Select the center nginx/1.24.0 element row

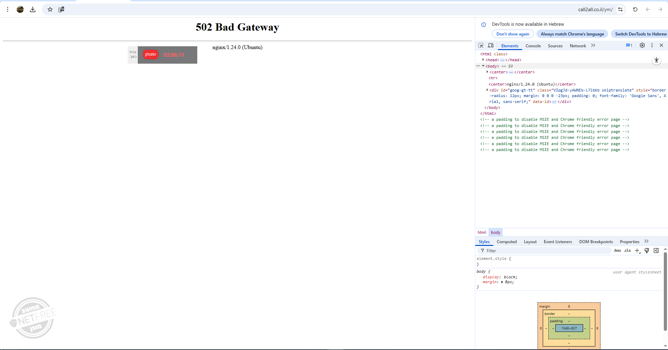(532, 84)
